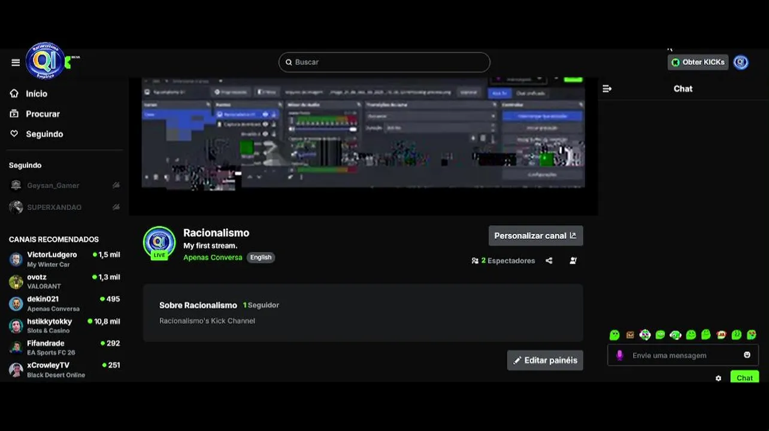Click Editar painéis button
The height and width of the screenshot is (431, 769).
pyautogui.click(x=545, y=360)
